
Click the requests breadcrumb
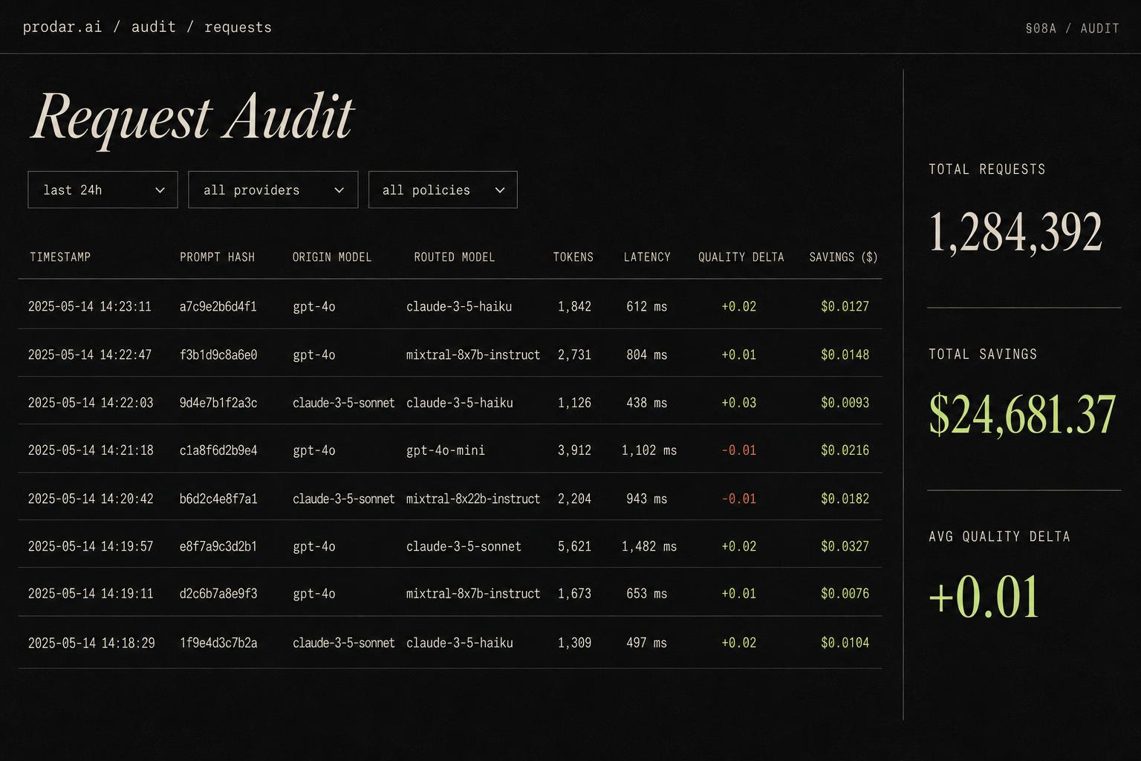[238, 27]
